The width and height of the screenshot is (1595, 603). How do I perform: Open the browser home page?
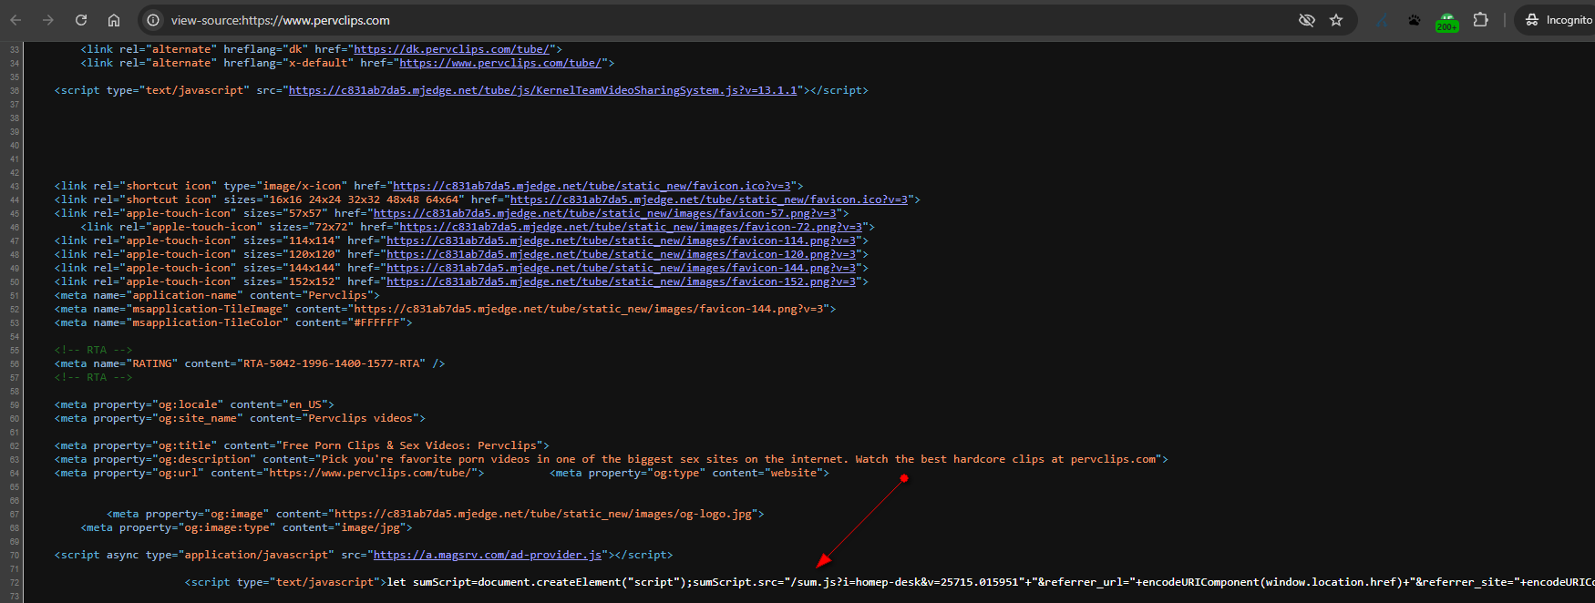point(114,20)
